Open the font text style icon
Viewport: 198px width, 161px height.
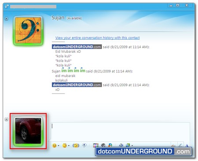point(121,145)
